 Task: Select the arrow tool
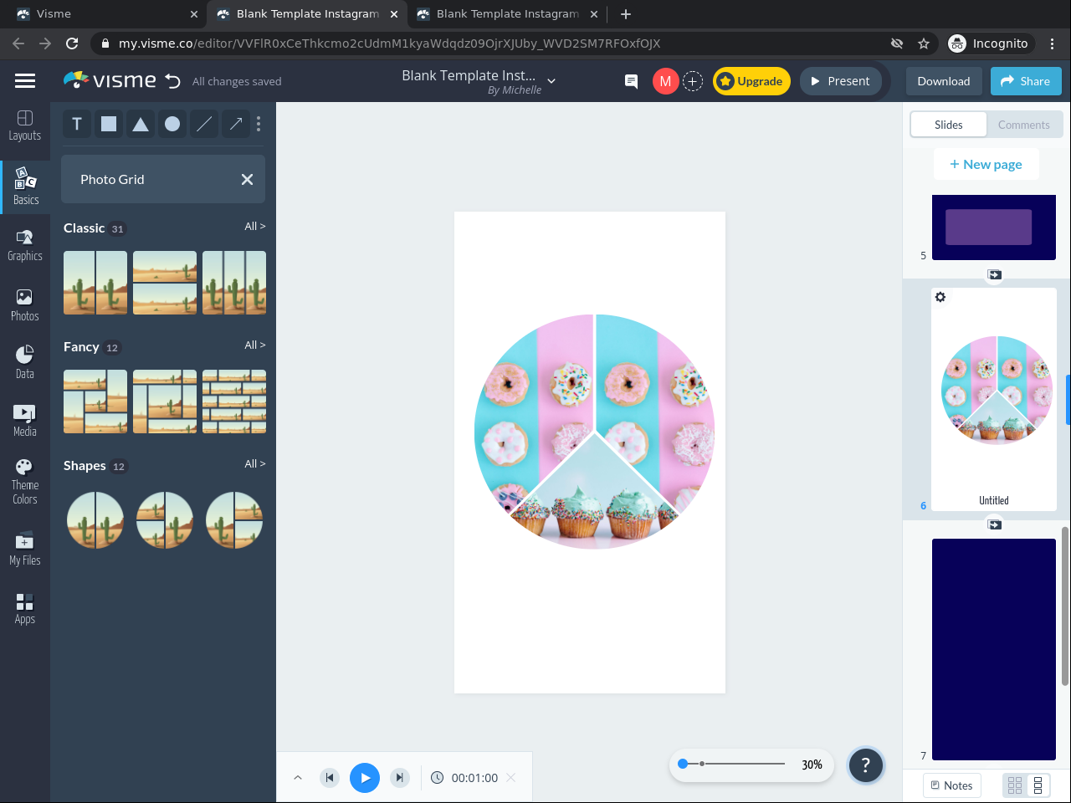pos(236,124)
